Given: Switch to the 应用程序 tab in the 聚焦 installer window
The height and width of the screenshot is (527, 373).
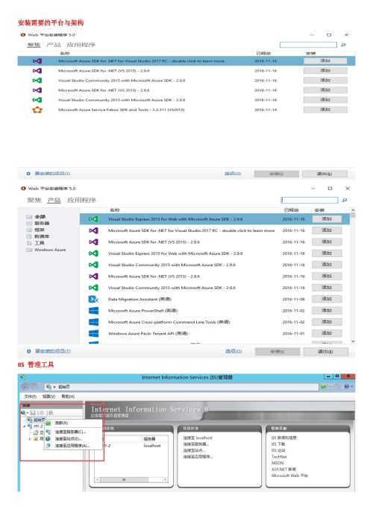Looking at the screenshot, I should click(x=81, y=45).
